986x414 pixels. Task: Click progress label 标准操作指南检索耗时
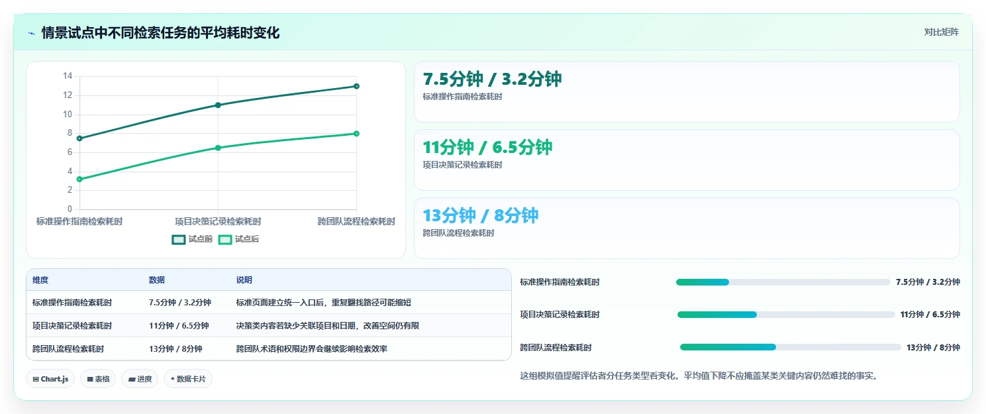[x=560, y=282]
